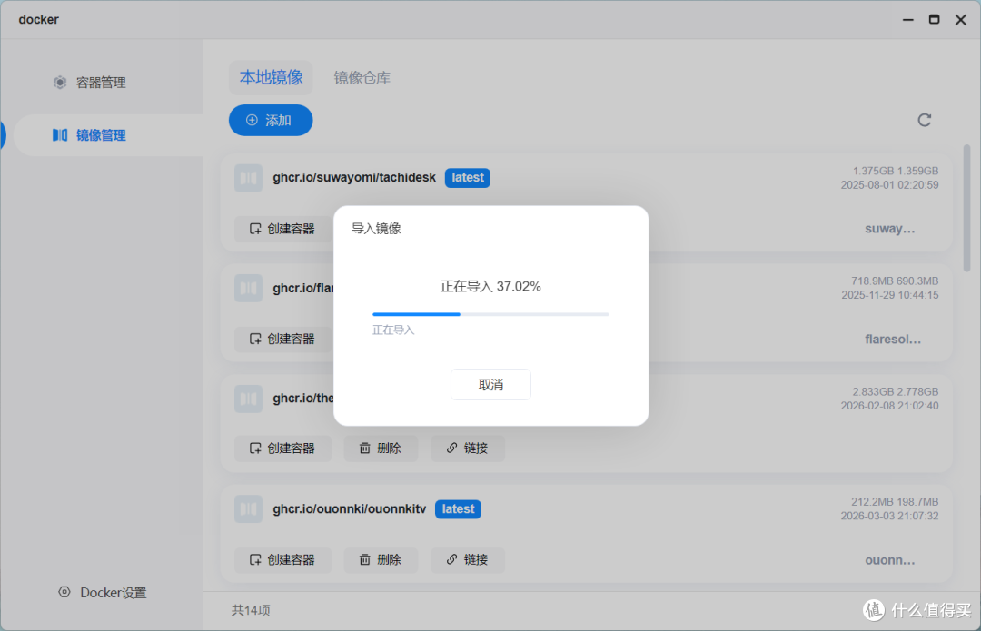Screen dimensions: 981x631
Task: Minimize the docker window
Action: coord(907,20)
